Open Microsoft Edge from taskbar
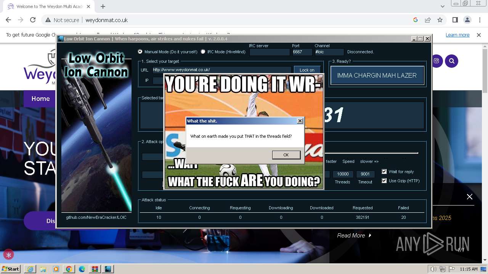The height and width of the screenshot is (274, 488). tap(82, 269)
